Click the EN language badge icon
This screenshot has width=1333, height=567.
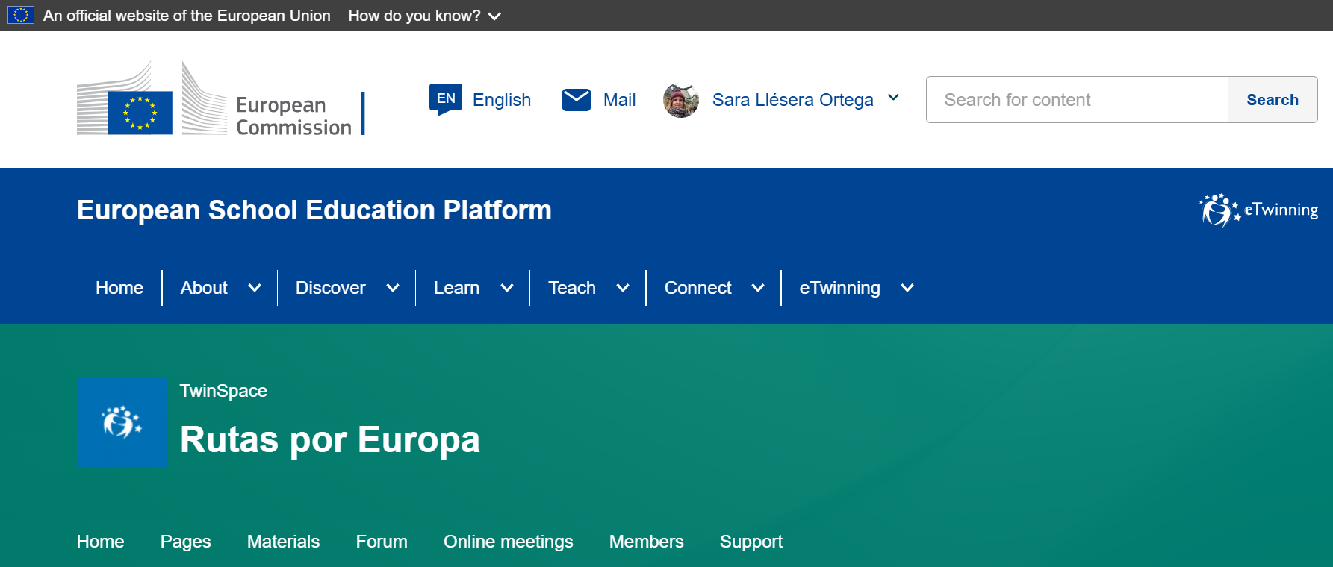click(x=446, y=99)
